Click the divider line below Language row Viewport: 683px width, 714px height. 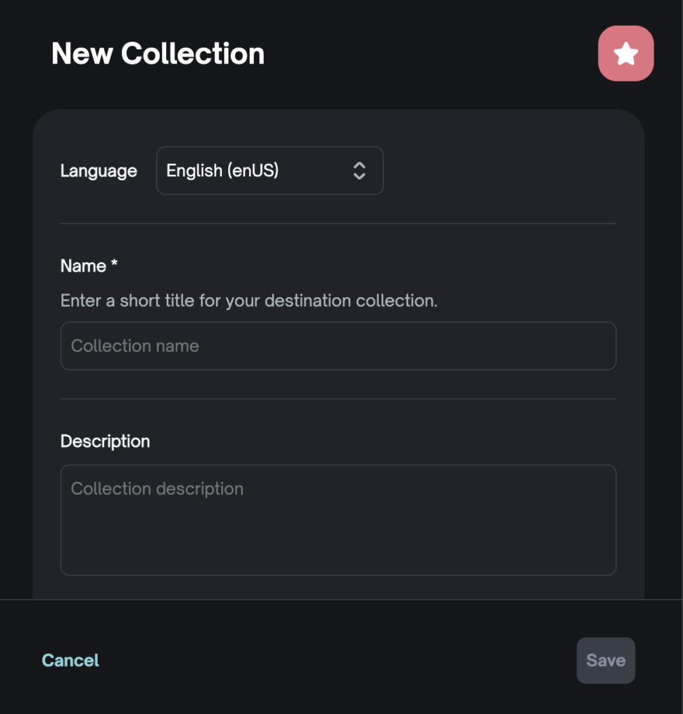[x=338, y=224]
